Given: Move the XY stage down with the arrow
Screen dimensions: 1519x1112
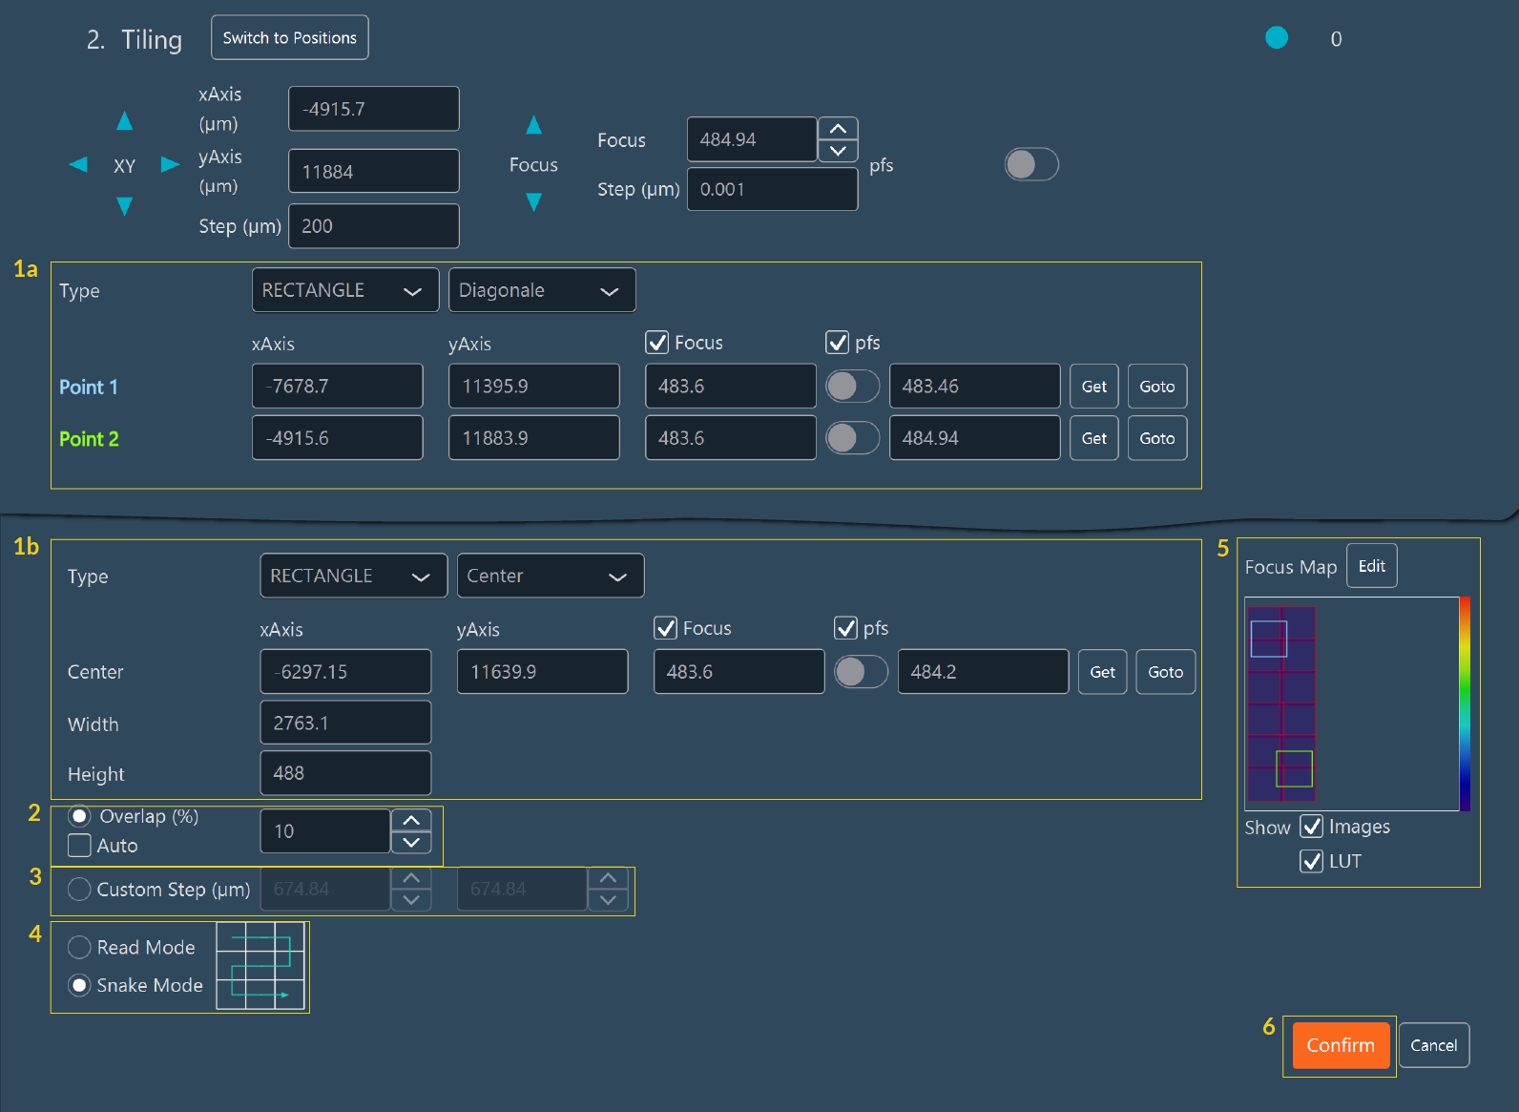Looking at the screenshot, I should 124,206.
